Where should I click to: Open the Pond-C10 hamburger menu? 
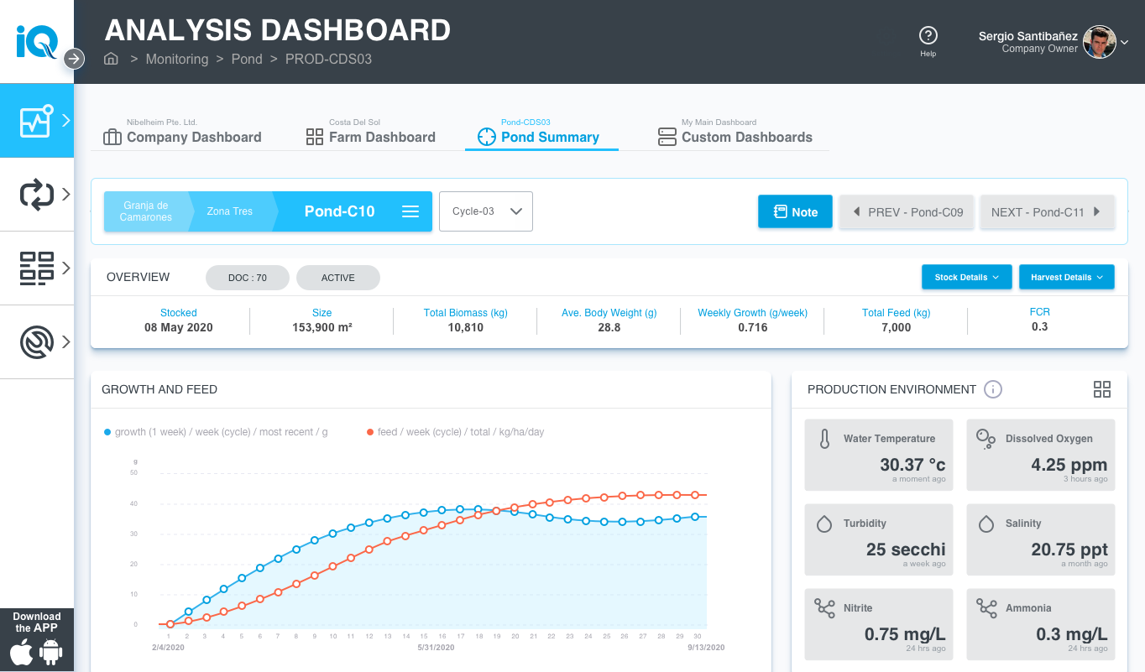tap(410, 211)
